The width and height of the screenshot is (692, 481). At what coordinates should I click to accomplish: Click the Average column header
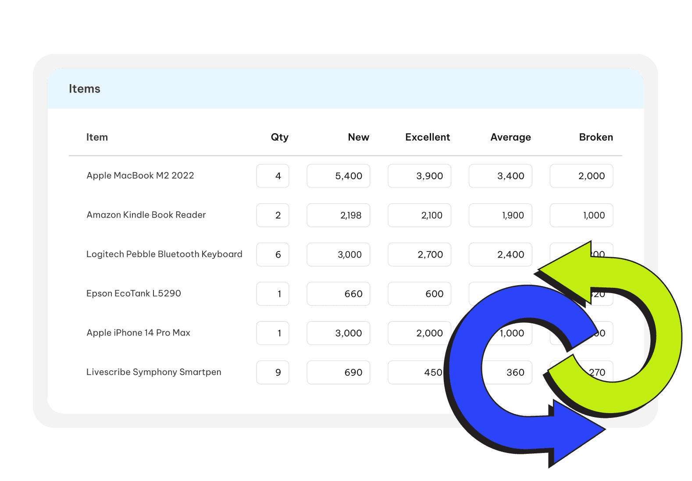click(510, 137)
